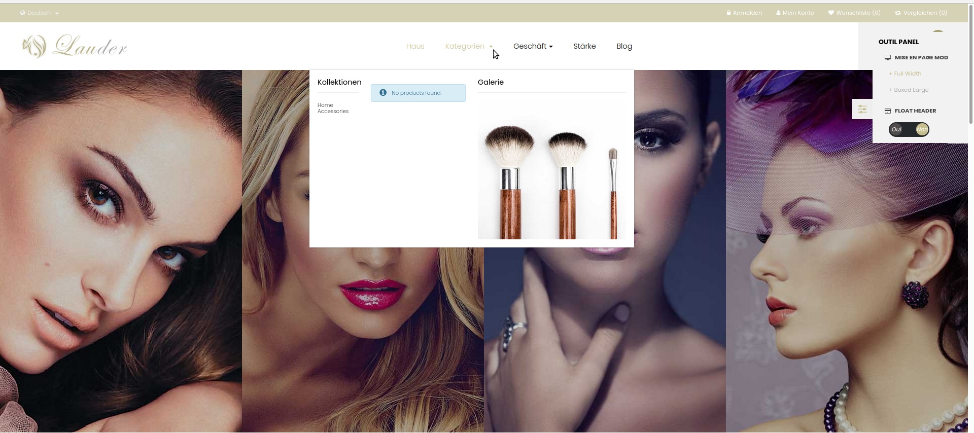The image size is (974, 433).
Task: Expand the Geschäft menu
Action: pyautogui.click(x=533, y=46)
